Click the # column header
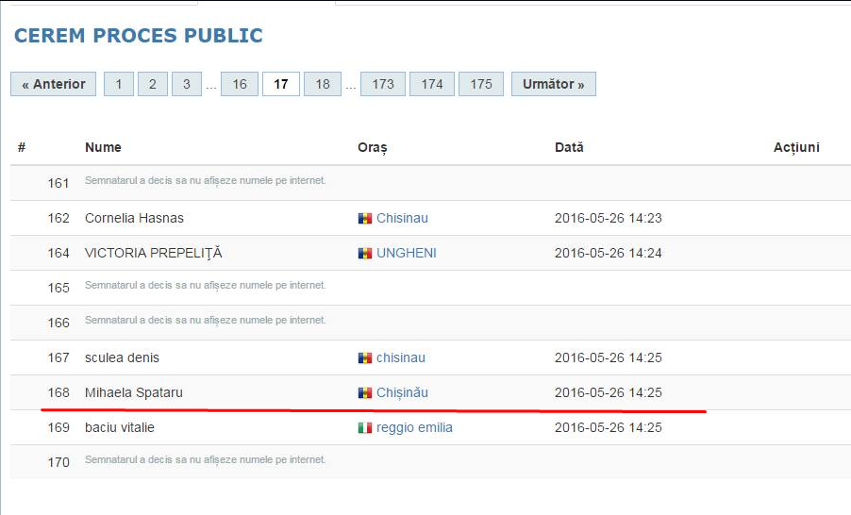 point(22,147)
